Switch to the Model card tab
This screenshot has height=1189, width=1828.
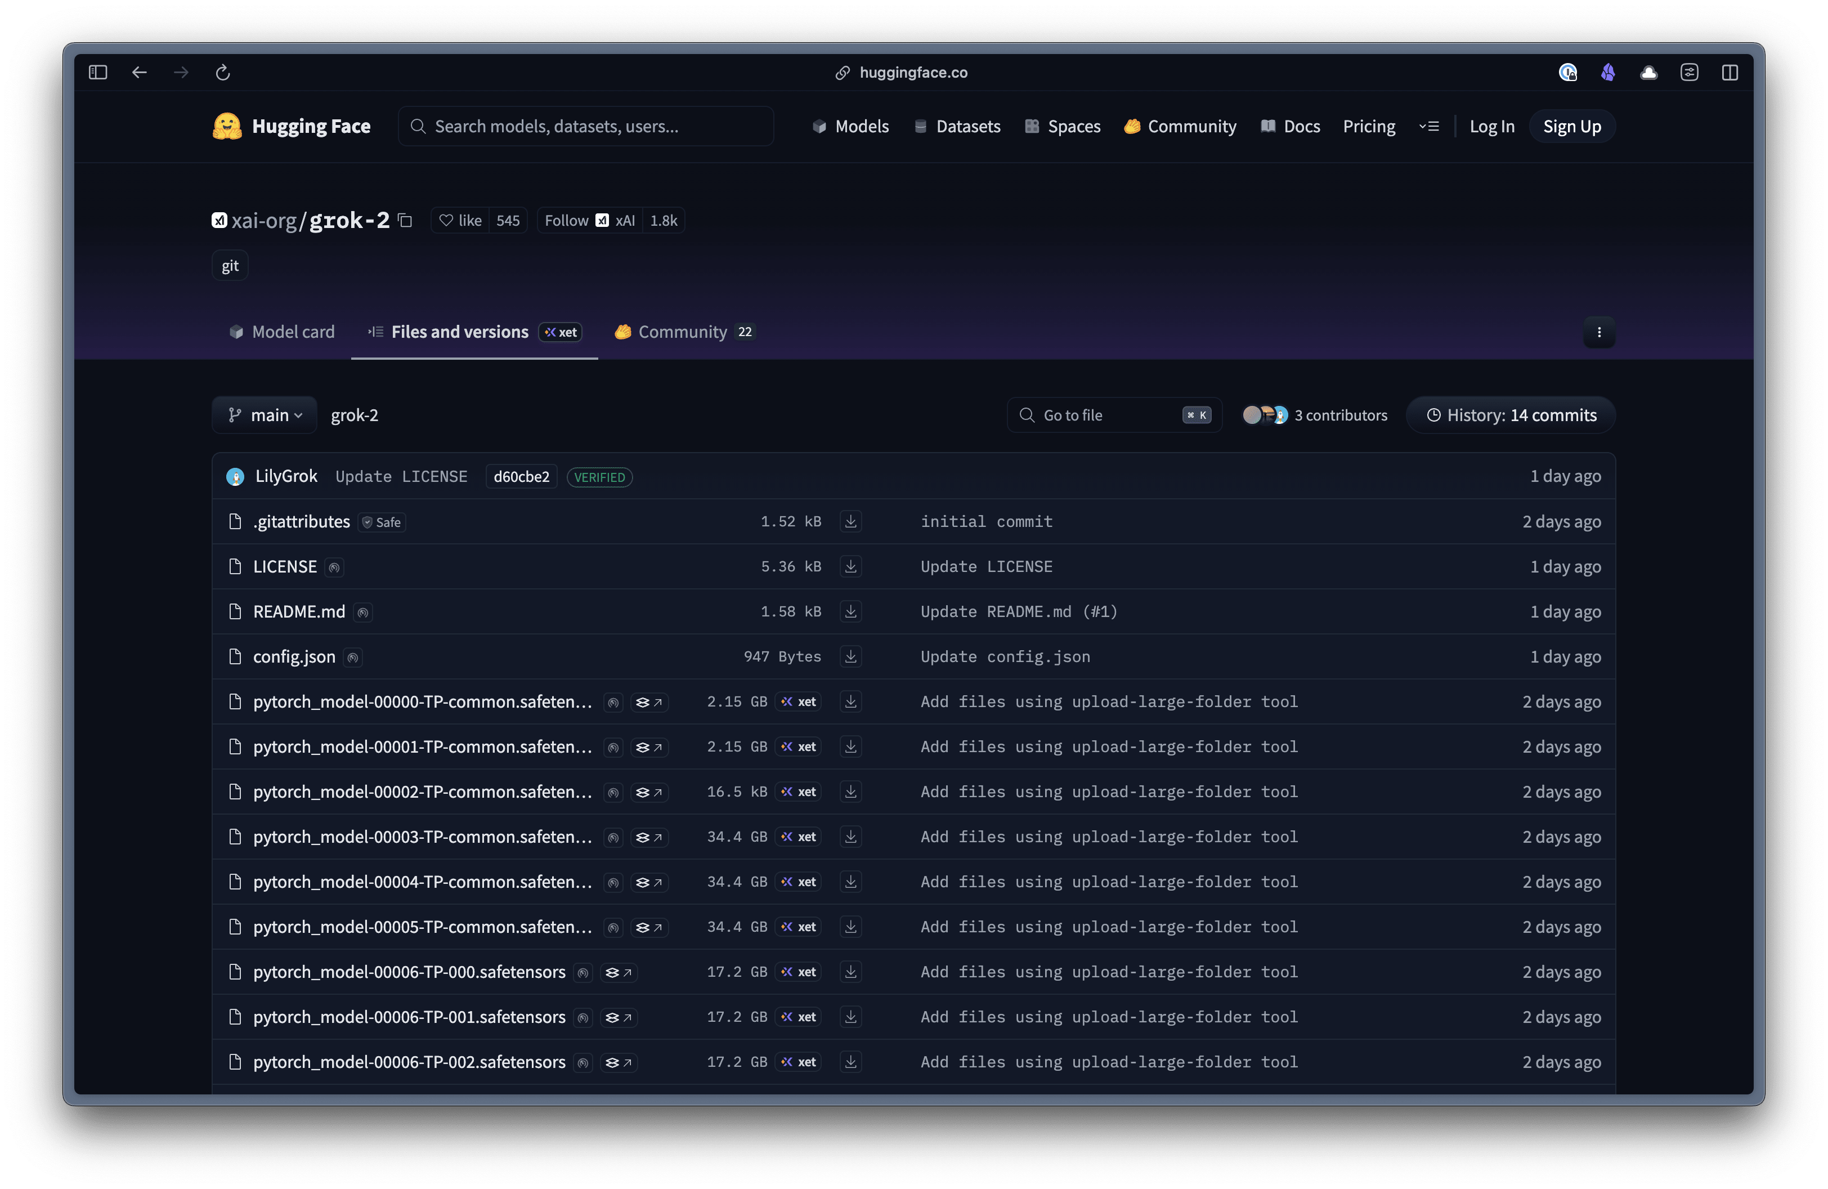point(282,332)
